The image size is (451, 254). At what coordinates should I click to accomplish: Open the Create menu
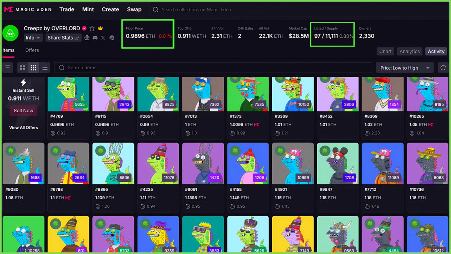pos(110,9)
